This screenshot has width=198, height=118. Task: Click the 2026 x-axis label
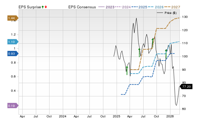(170, 116)
